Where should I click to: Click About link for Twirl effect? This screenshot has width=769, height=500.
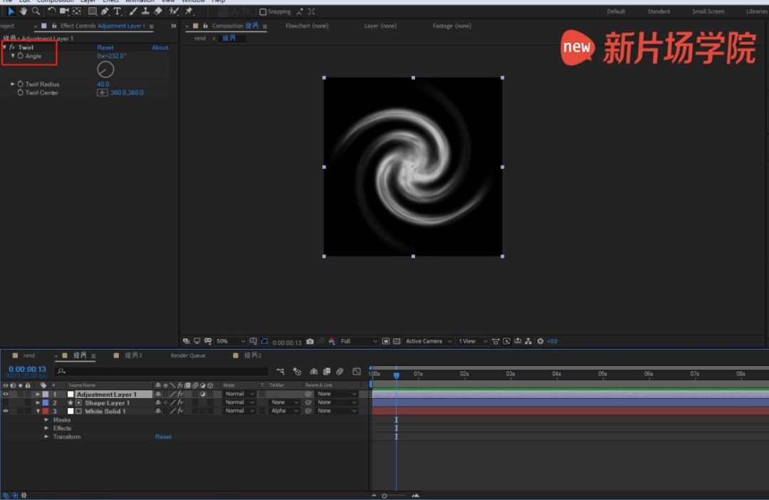(x=159, y=48)
